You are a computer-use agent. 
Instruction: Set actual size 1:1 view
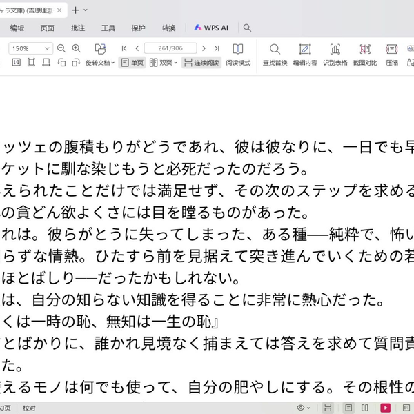17,63
